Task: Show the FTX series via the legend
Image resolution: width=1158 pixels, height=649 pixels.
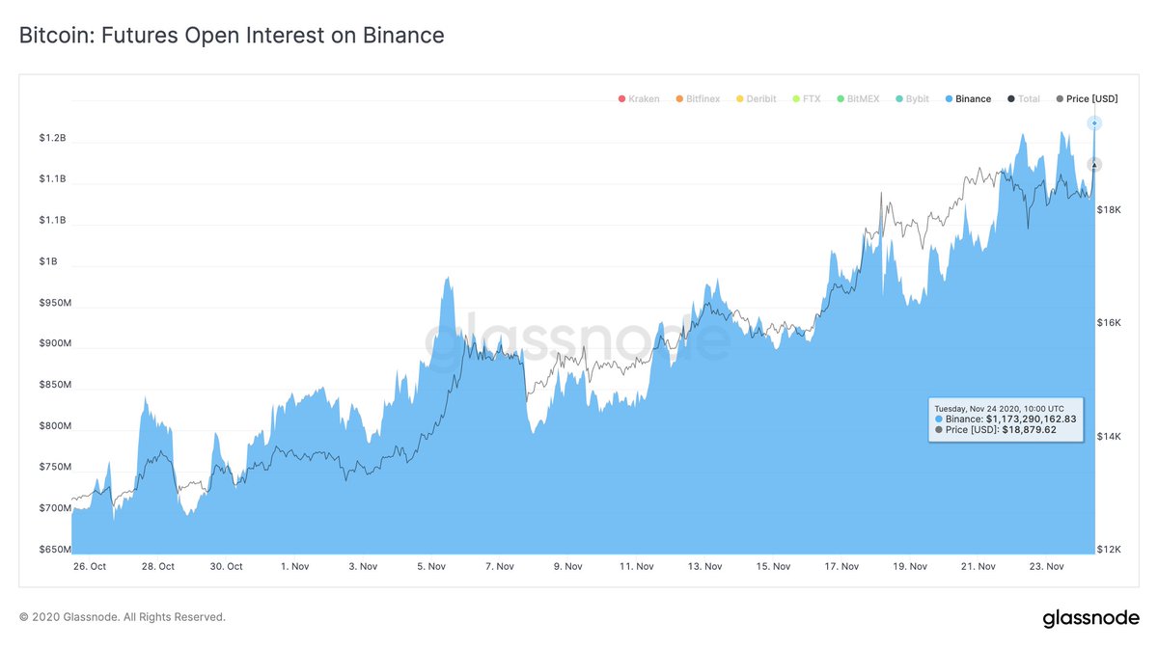Action: [x=805, y=99]
